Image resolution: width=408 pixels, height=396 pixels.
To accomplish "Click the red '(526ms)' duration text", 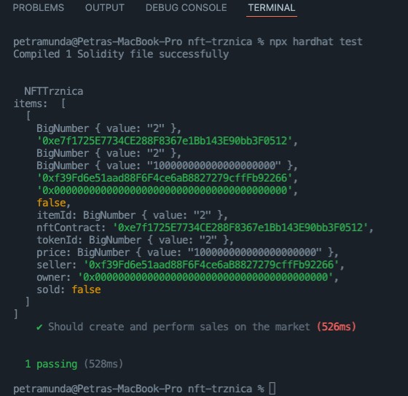I will tap(336, 327).
